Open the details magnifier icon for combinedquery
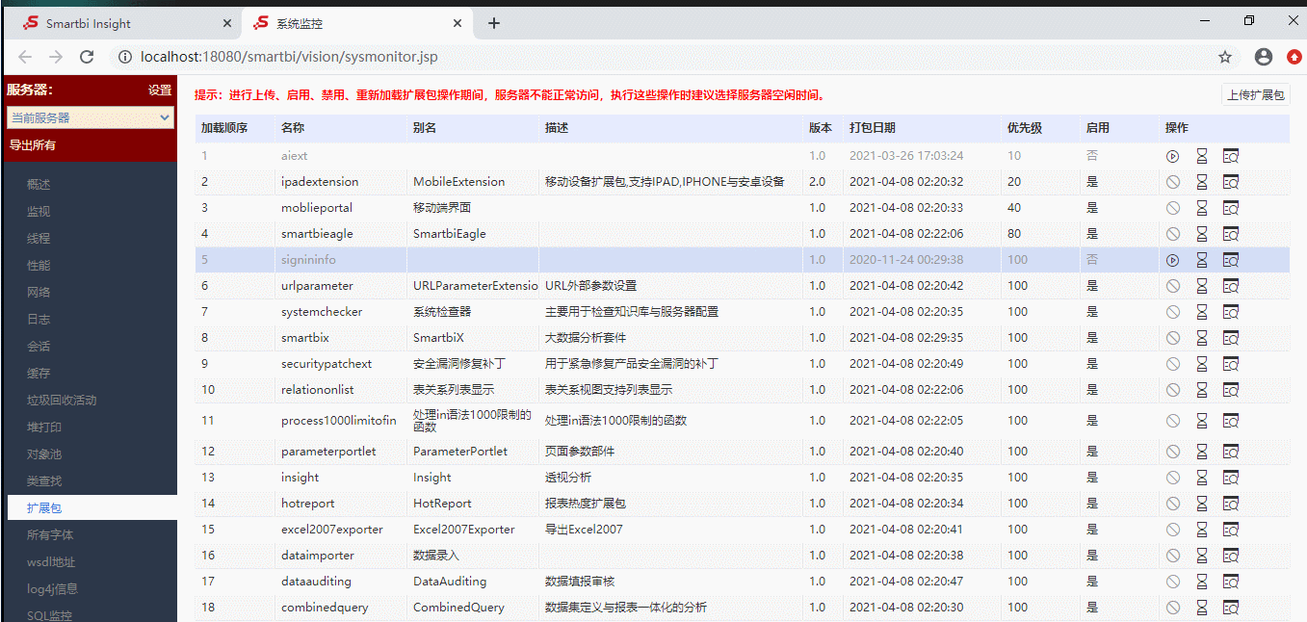 coord(1230,608)
